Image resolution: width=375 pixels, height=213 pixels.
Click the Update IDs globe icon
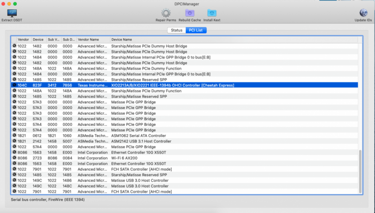tap(363, 13)
